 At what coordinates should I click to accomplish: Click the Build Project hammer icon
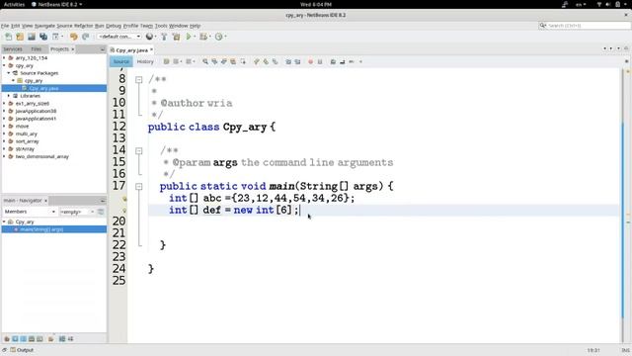click(x=164, y=37)
